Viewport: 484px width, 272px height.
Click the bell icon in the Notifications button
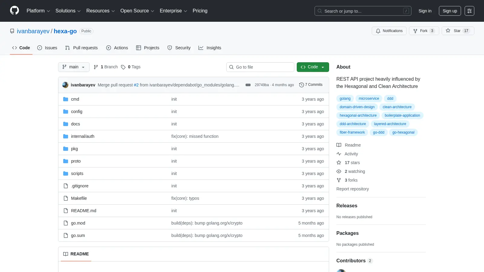pos(378,31)
